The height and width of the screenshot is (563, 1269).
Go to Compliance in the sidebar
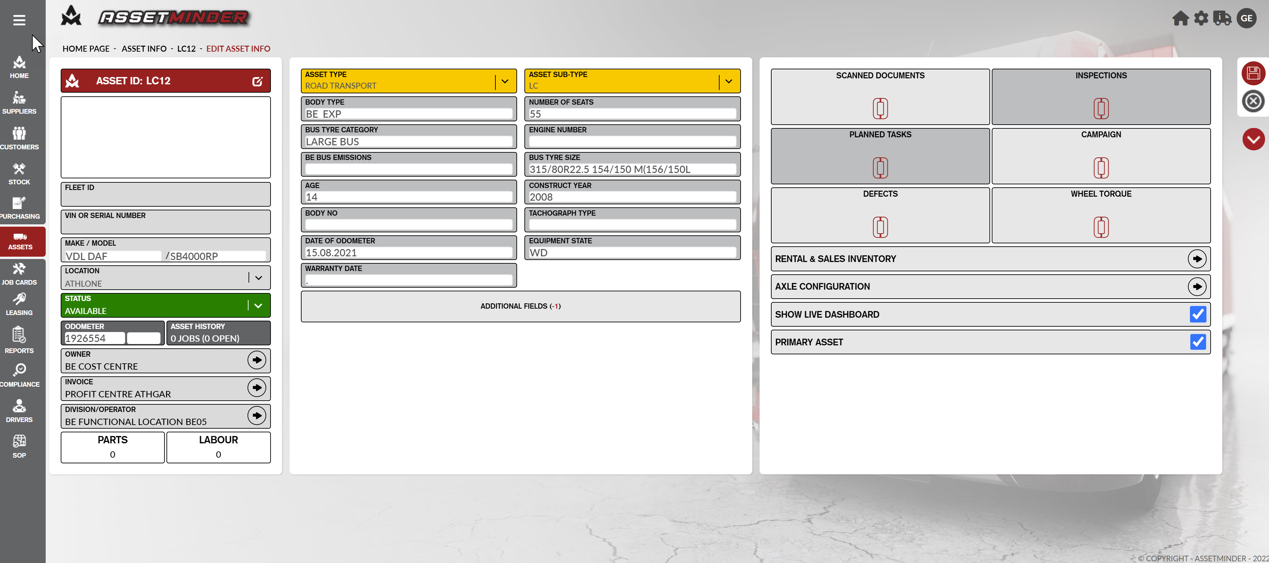[x=19, y=375]
